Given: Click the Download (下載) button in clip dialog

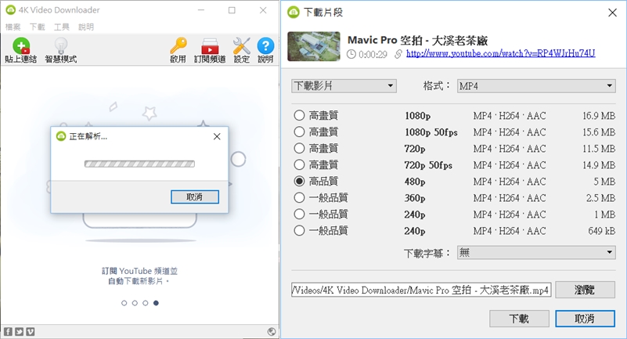Looking at the screenshot, I should (x=519, y=319).
